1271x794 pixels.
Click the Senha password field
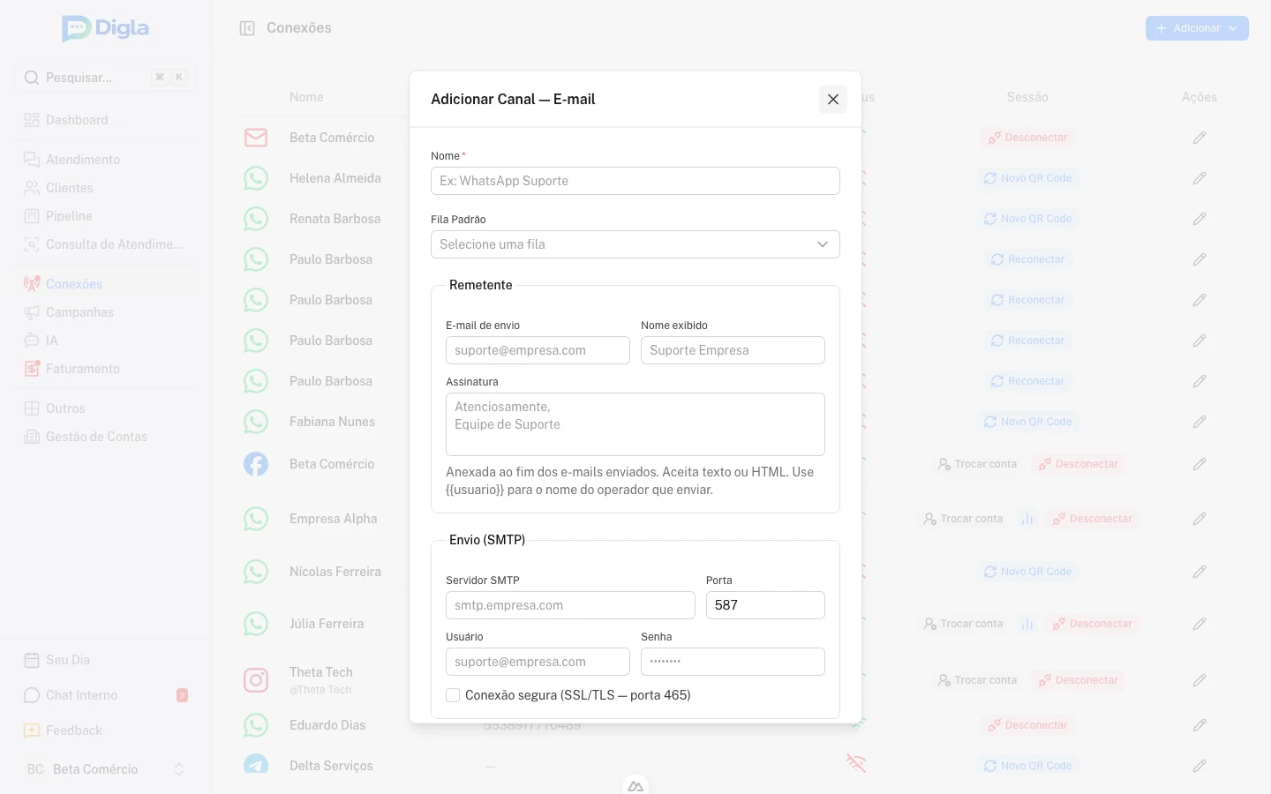(733, 662)
